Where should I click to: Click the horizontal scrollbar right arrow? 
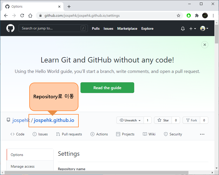[212, 172]
